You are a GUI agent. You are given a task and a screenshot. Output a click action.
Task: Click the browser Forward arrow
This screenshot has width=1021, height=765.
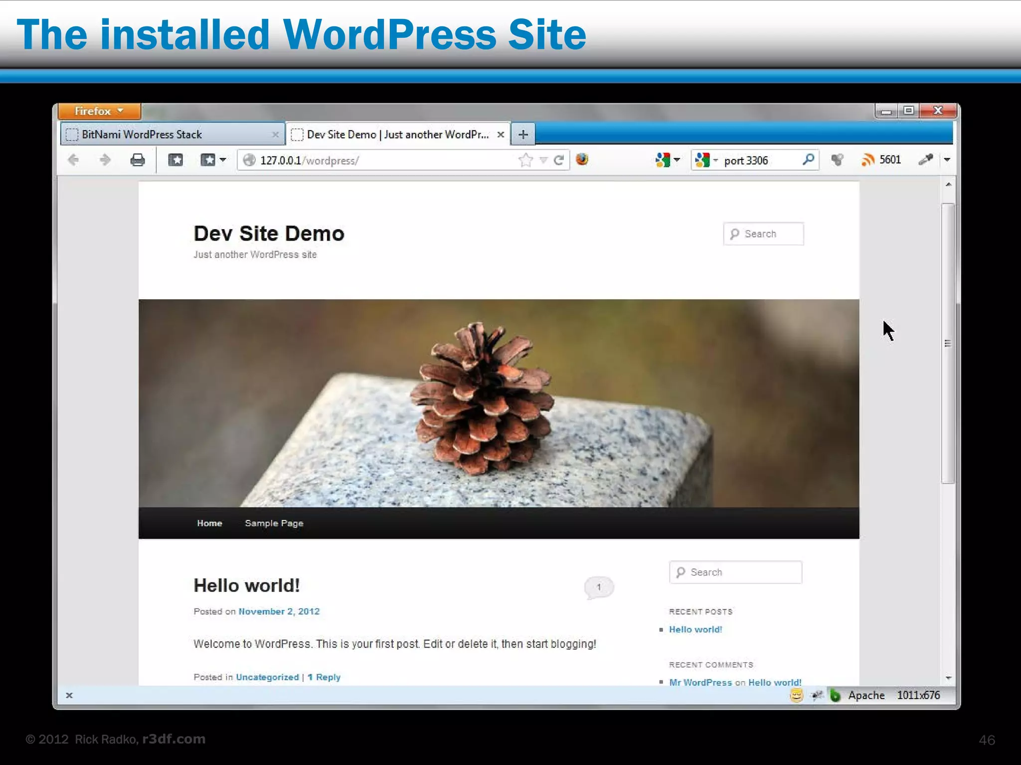coord(105,160)
